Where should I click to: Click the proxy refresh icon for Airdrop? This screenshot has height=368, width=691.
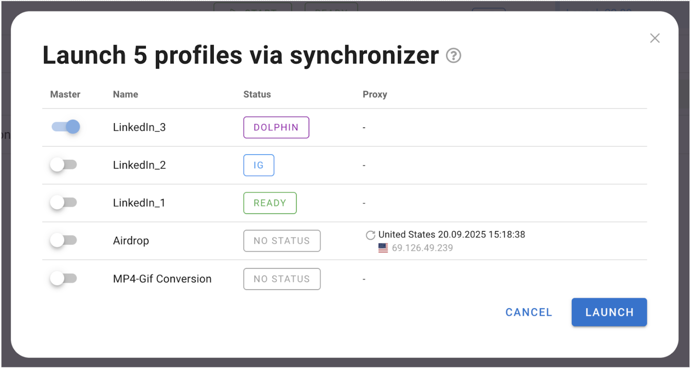[370, 235]
